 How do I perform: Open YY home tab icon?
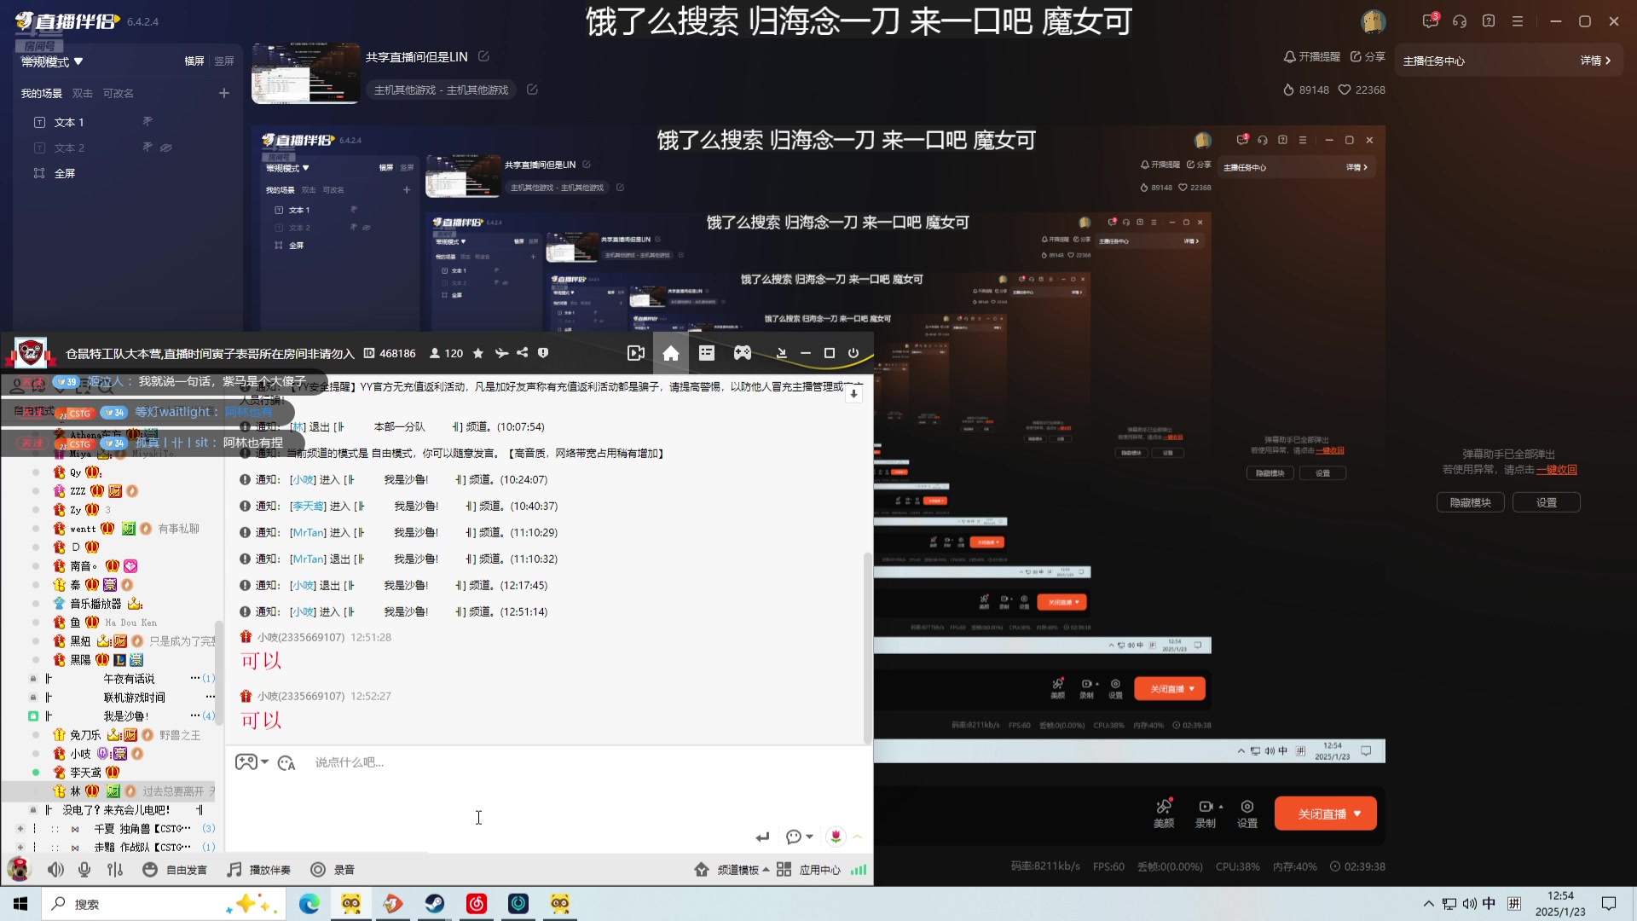(x=671, y=353)
